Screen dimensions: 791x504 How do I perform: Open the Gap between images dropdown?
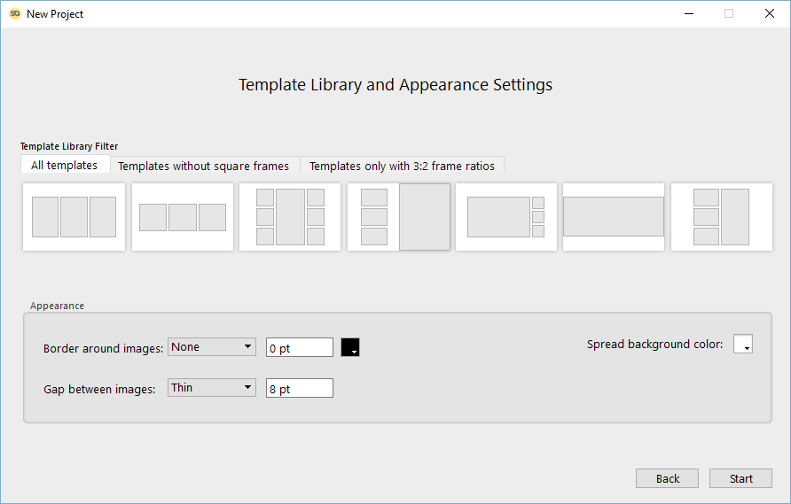click(x=212, y=388)
